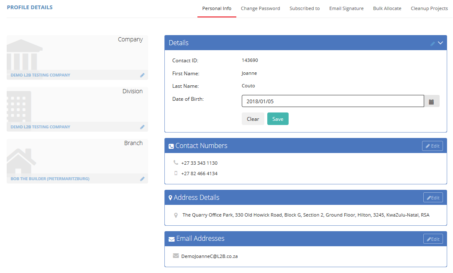
Task: Click the Date of Birth label
Action: 188,99
